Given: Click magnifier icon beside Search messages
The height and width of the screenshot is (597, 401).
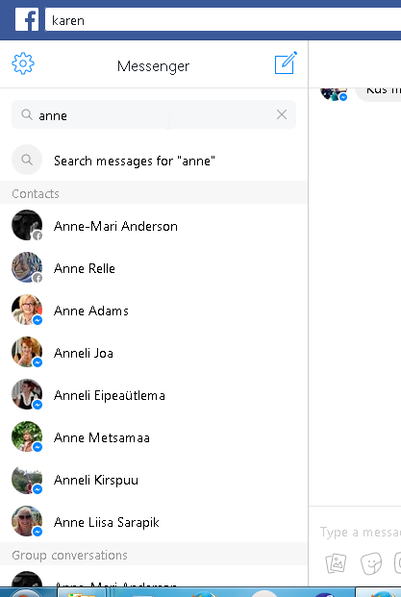Looking at the screenshot, I should coord(27,160).
